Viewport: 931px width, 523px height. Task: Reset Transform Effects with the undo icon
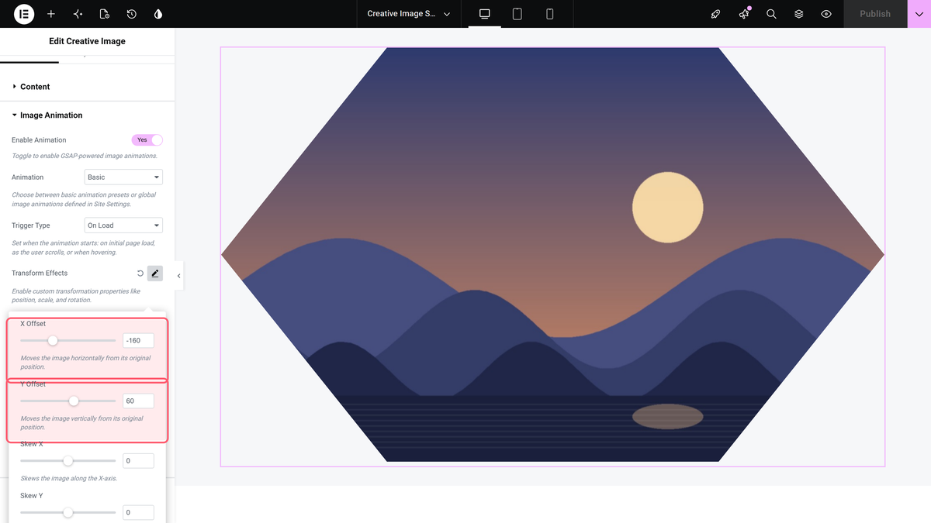[x=140, y=274]
